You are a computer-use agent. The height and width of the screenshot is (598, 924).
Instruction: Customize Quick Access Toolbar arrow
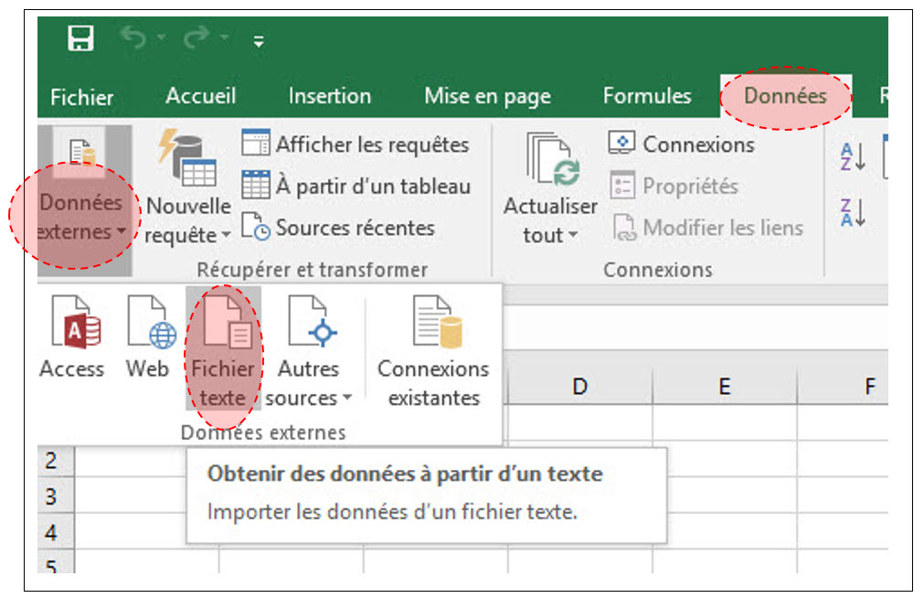[x=259, y=41]
